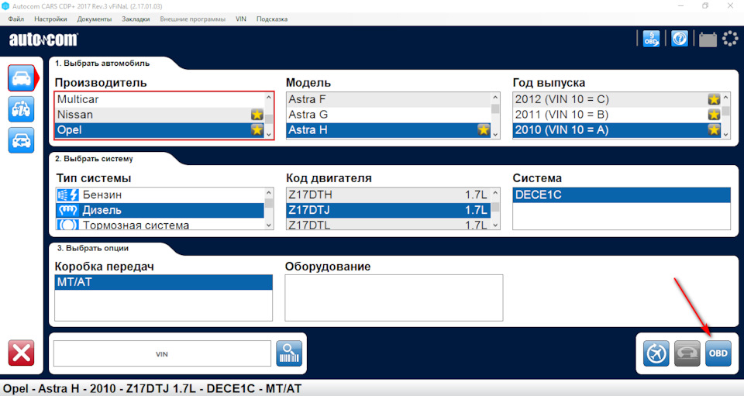Select Nissan manufacturer

coord(160,114)
